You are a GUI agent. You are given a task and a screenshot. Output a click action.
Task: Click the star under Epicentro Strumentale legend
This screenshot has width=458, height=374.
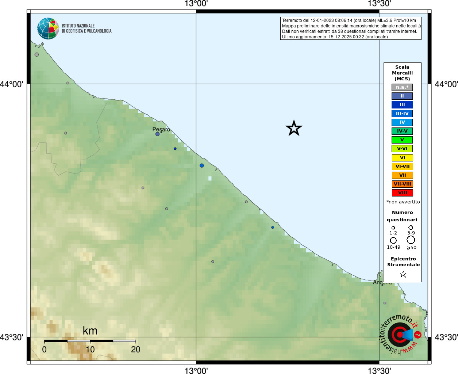[x=403, y=274]
